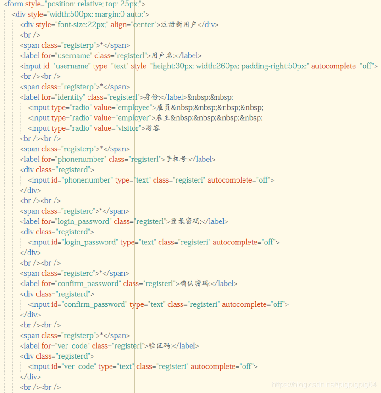This screenshot has height=393, width=381.
Task: Click the label line for "login_password"
Action: 124,221
